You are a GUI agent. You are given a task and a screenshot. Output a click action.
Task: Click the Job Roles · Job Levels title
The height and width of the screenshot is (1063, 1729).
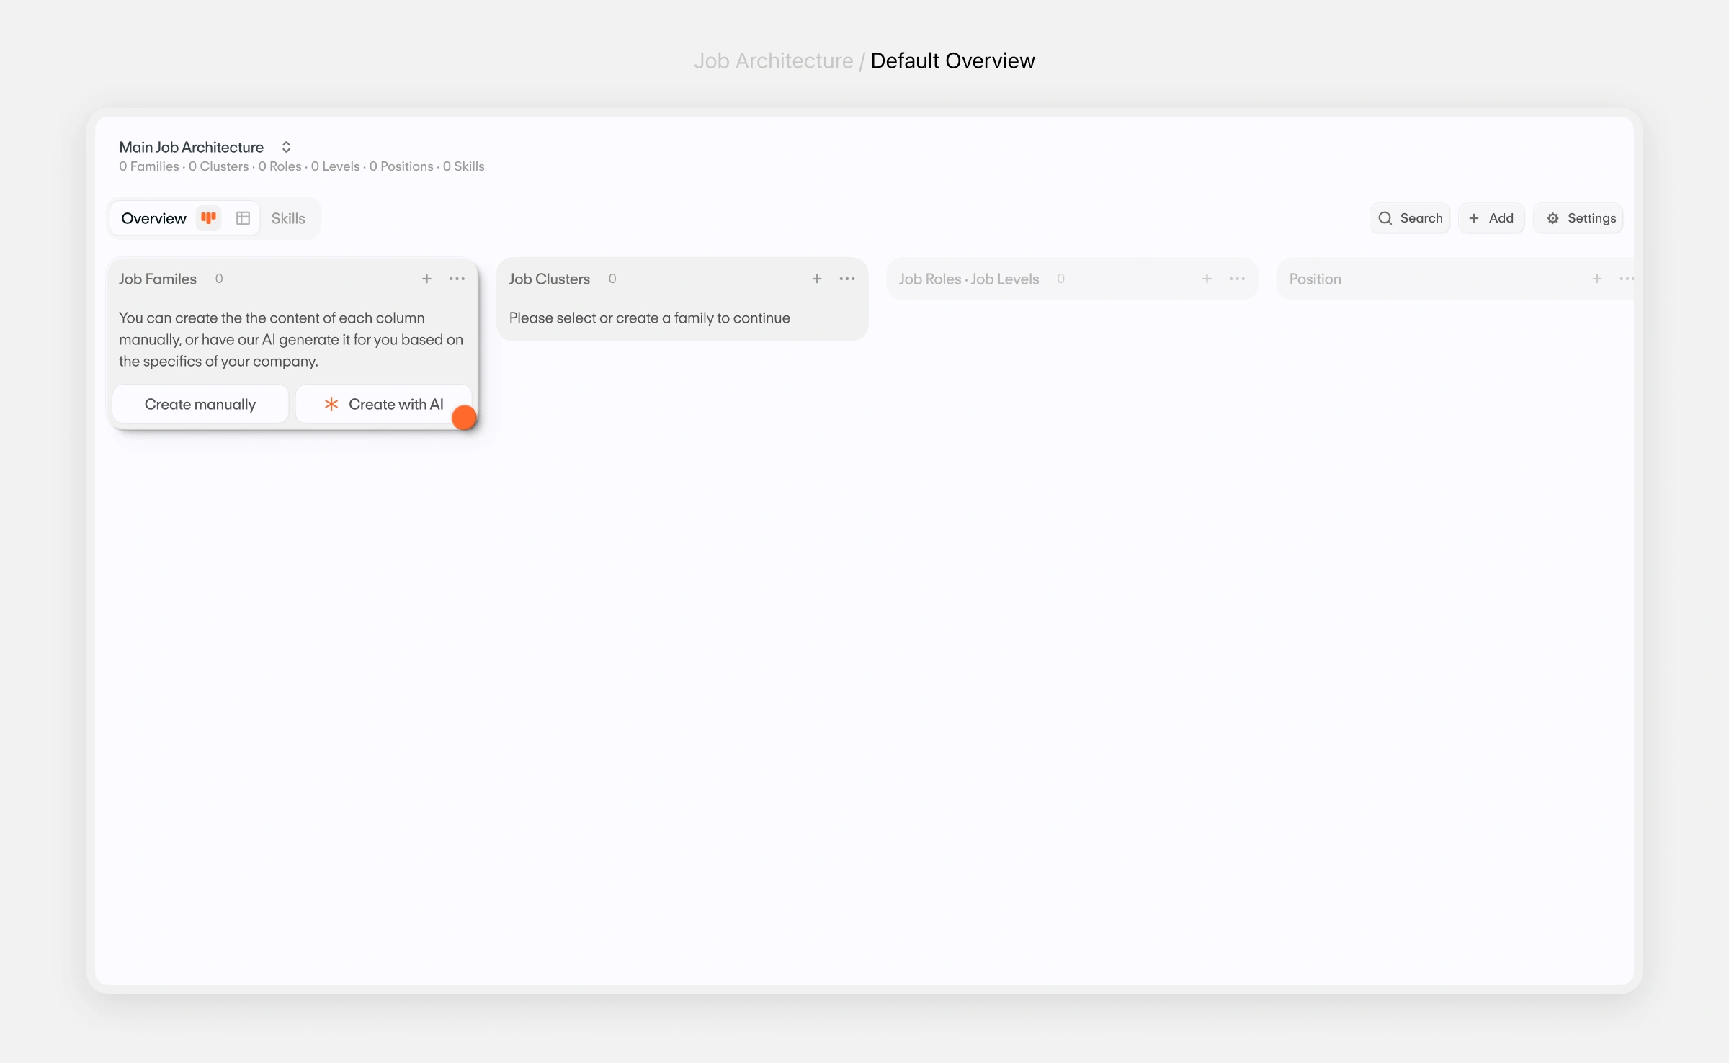(968, 279)
